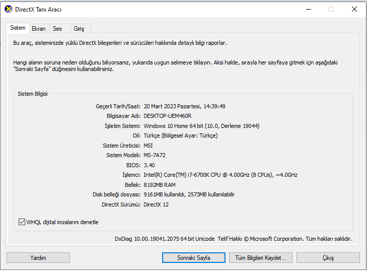The width and height of the screenshot is (368, 274).
Task: Click the Sistem Üreticisi label
Action: pyautogui.click(x=121, y=146)
